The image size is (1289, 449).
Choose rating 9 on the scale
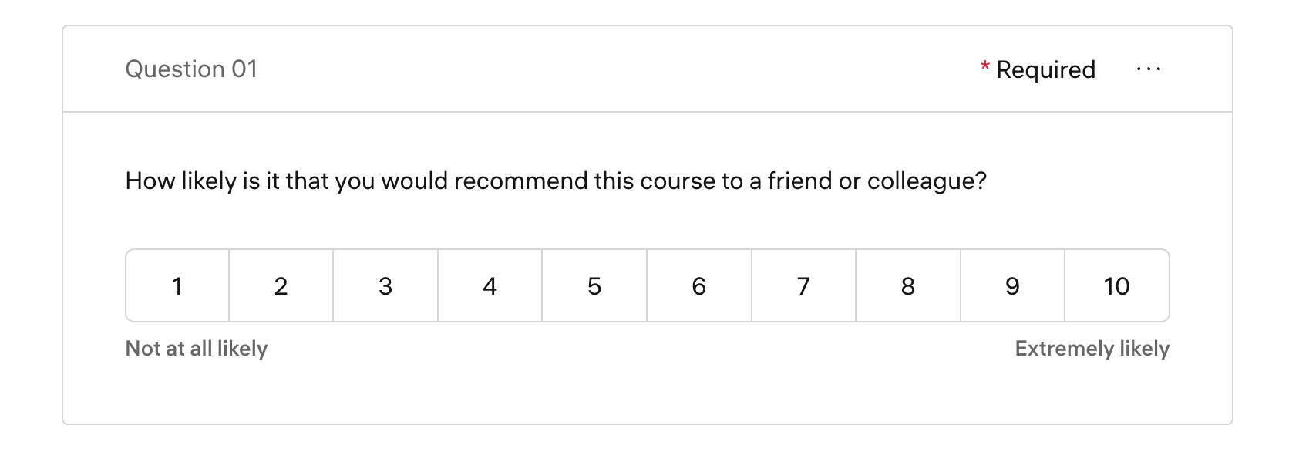(x=1012, y=286)
